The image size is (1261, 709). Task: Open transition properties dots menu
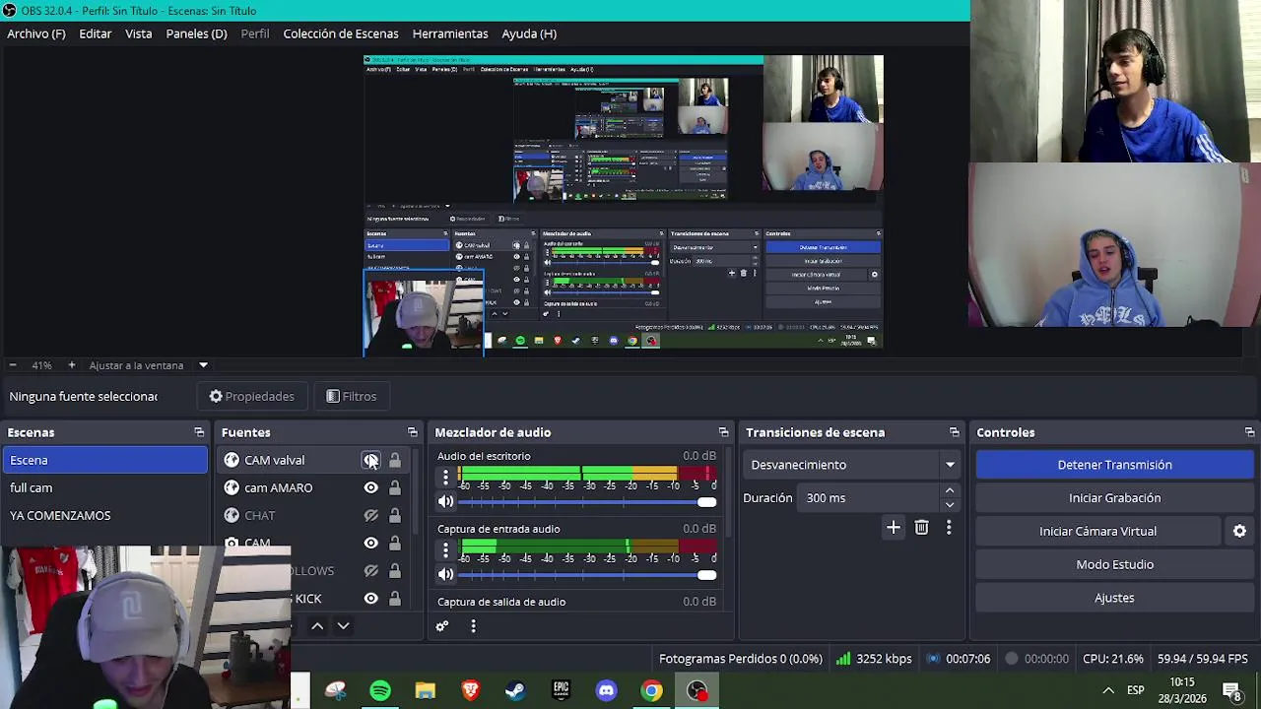(x=949, y=528)
